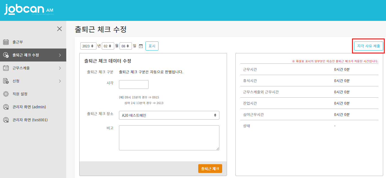Viewport: 386px width, 178px height.
Task: Open the 출퇴근 체크 장소 dropdown
Action: [169, 115]
